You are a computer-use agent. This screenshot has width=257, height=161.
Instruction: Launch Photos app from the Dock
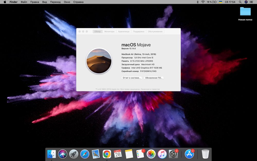151,154
